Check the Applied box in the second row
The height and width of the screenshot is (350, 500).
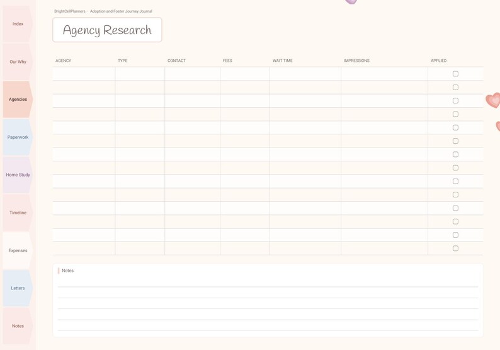tap(455, 87)
